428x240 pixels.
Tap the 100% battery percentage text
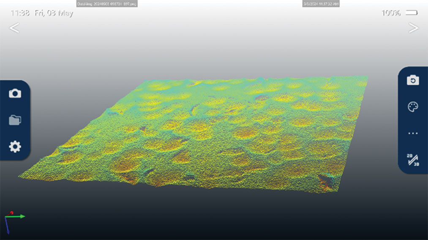[x=391, y=13]
